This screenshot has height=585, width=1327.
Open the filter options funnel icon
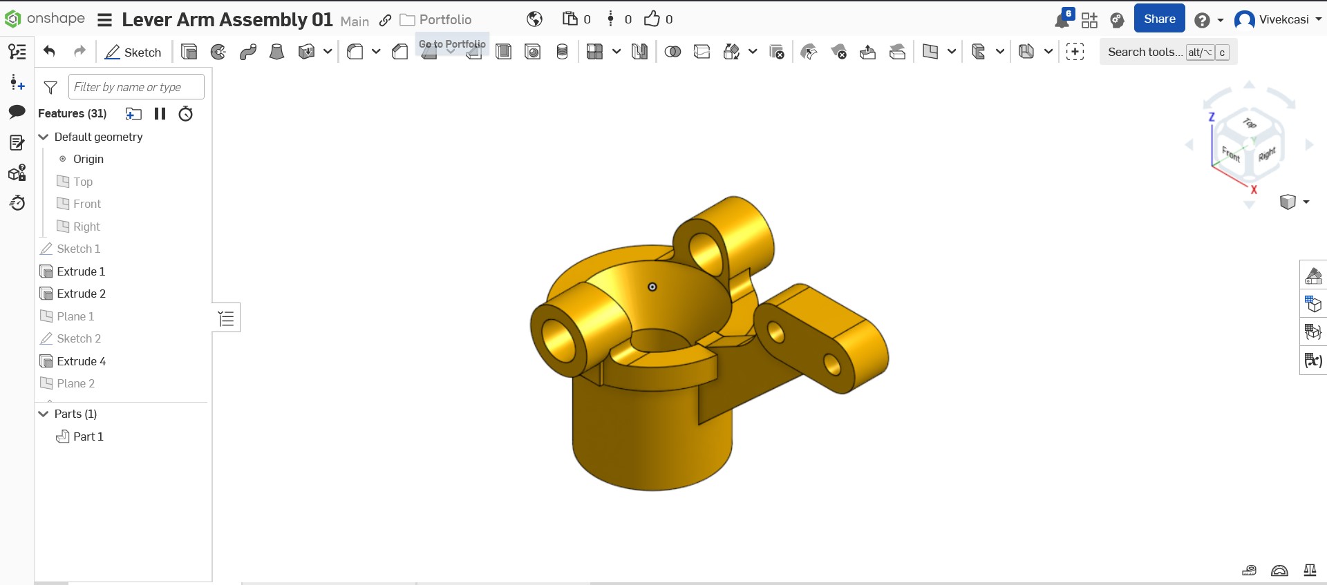click(x=50, y=87)
